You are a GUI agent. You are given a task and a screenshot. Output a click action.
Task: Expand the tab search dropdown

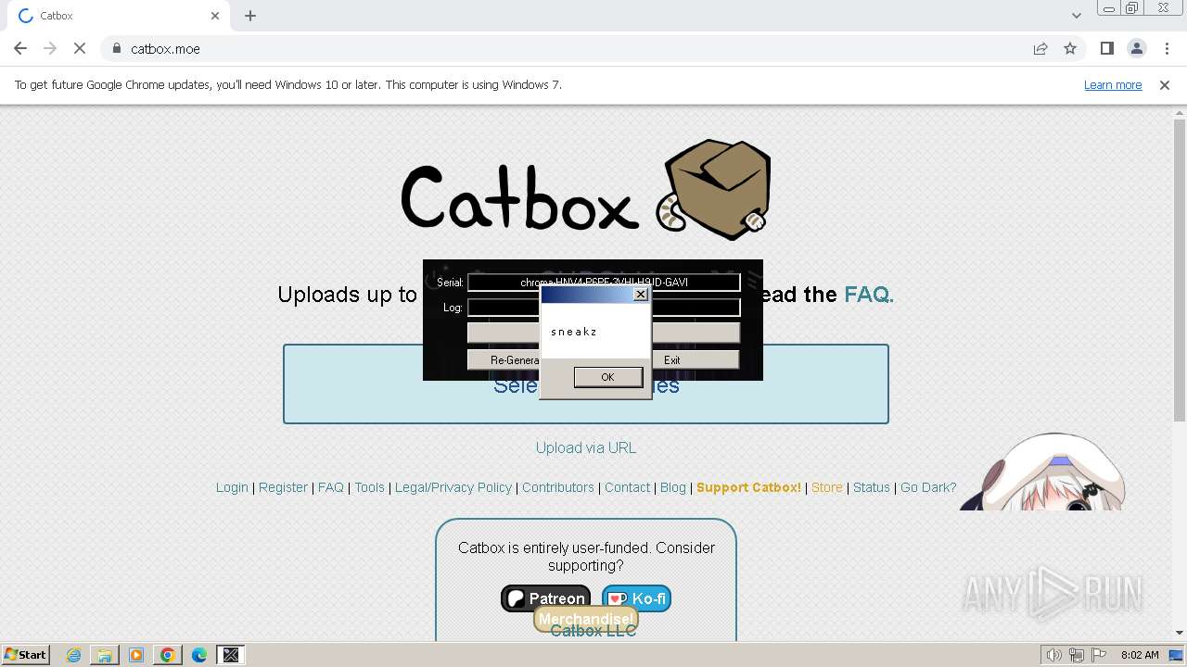(x=1076, y=16)
